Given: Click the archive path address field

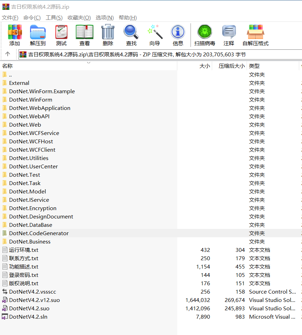Looking at the screenshot, I should pos(160,54).
